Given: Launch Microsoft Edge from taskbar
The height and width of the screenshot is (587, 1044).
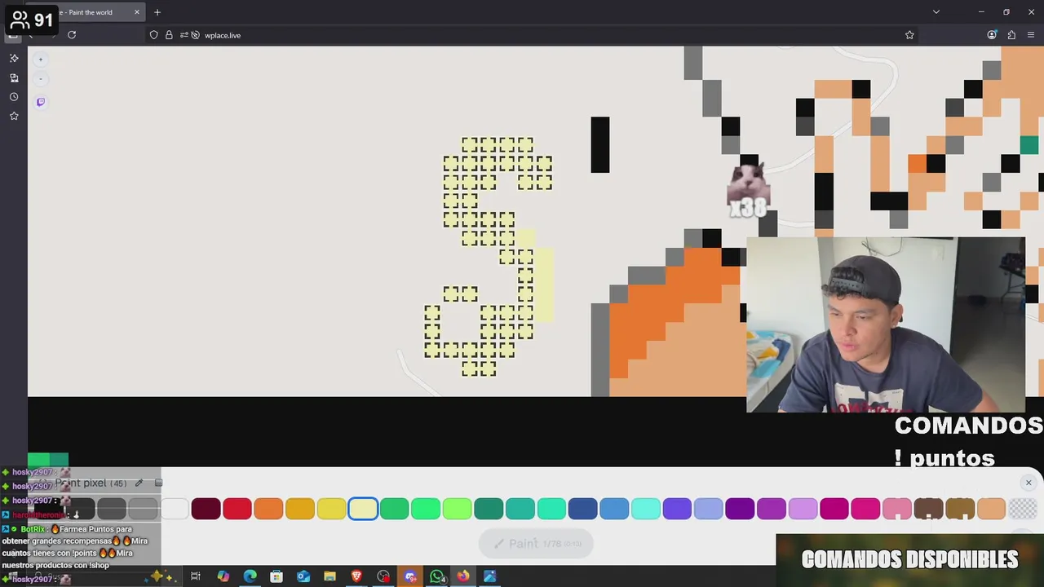Looking at the screenshot, I should click(250, 576).
